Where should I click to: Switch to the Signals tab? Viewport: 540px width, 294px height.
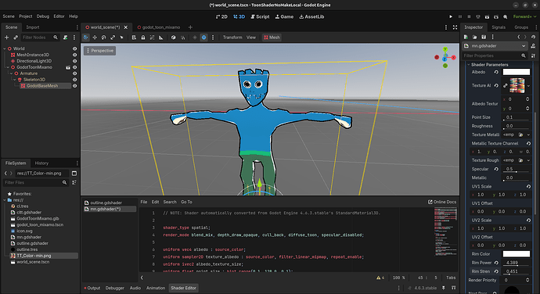[499, 27]
